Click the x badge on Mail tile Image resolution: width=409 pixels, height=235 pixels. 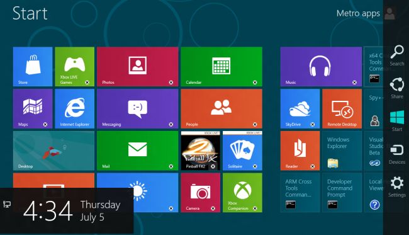coord(171,166)
